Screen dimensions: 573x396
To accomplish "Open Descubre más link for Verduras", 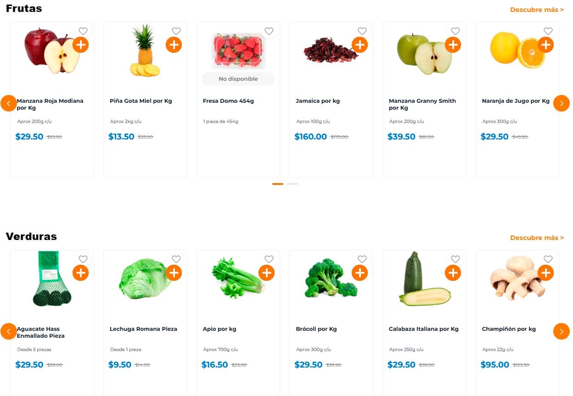I will (537, 238).
